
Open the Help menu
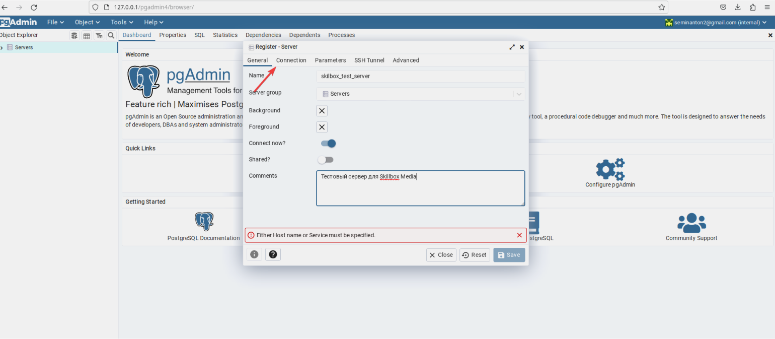[x=153, y=22]
